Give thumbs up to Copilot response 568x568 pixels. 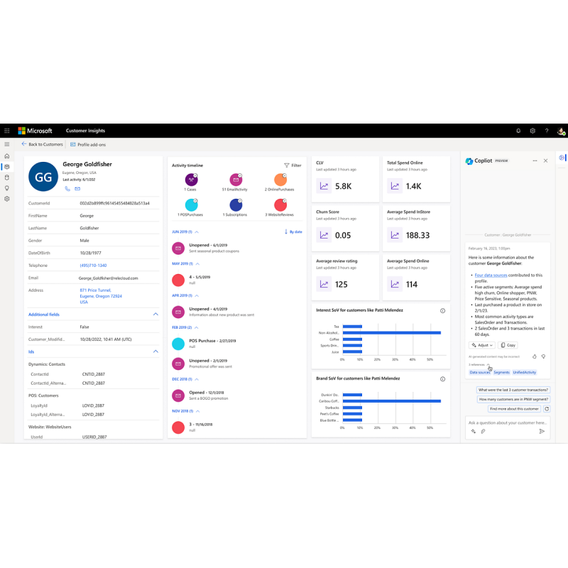(x=535, y=356)
